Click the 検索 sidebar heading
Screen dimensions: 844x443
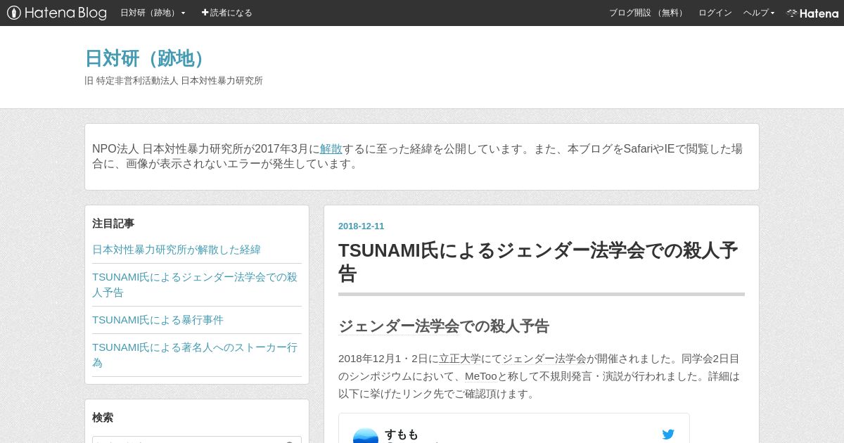pos(103,418)
